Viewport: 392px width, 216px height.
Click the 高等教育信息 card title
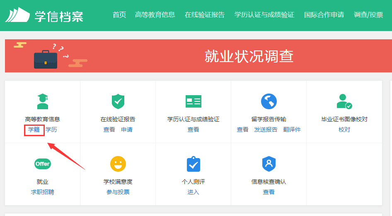pyautogui.click(x=43, y=119)
